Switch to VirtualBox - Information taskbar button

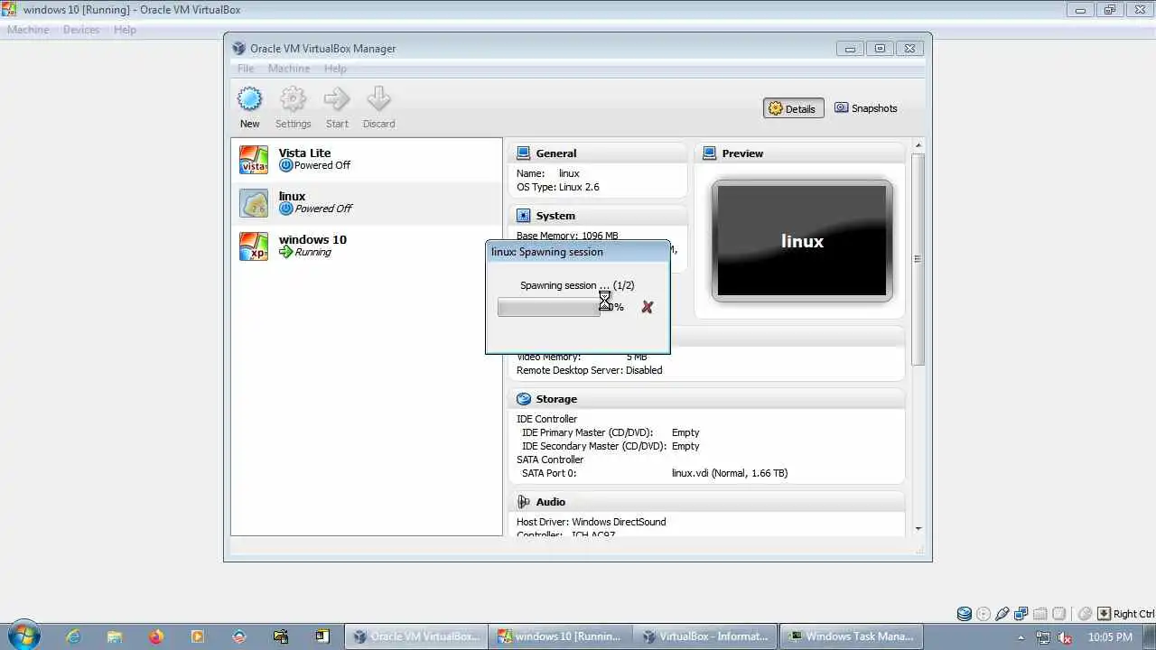(704, 636)
